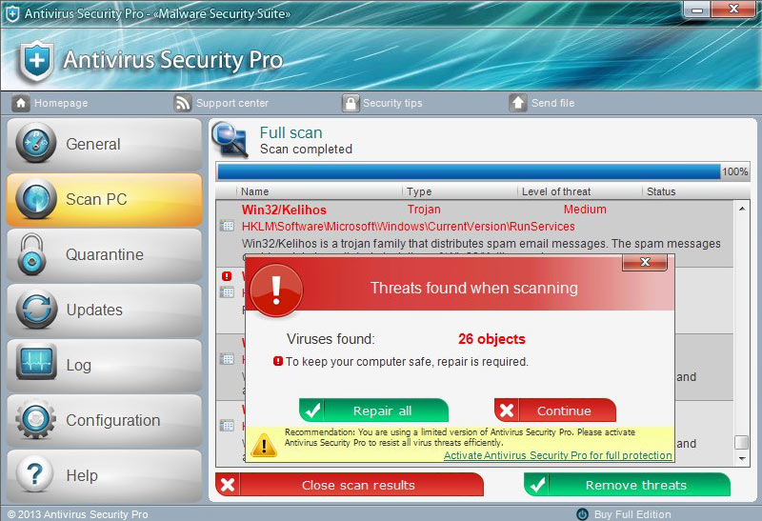This screenshot has width=762, height=521.
Task: Click scroll down arrow of results list
Action: click(x=742, y=458)
